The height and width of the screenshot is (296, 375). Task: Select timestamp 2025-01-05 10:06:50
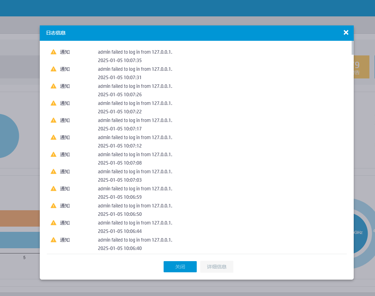(x=120, y=214)
